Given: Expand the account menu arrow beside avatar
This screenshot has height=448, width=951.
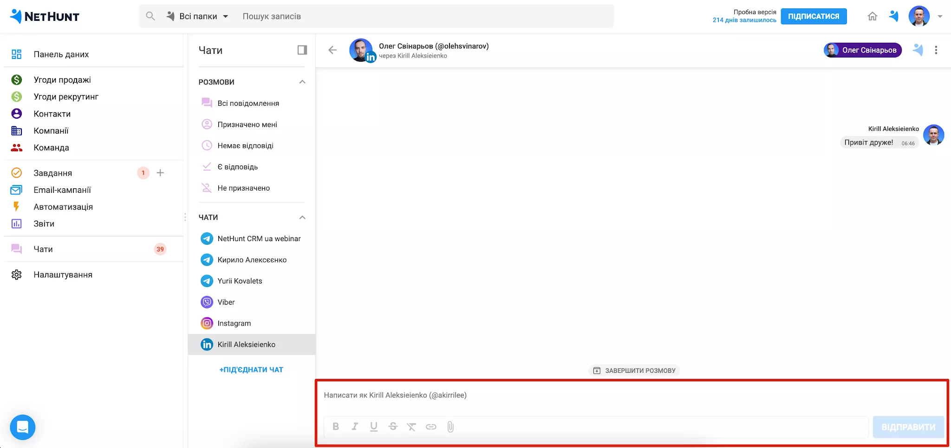Looking at the screenshot, I should [940, 16].
